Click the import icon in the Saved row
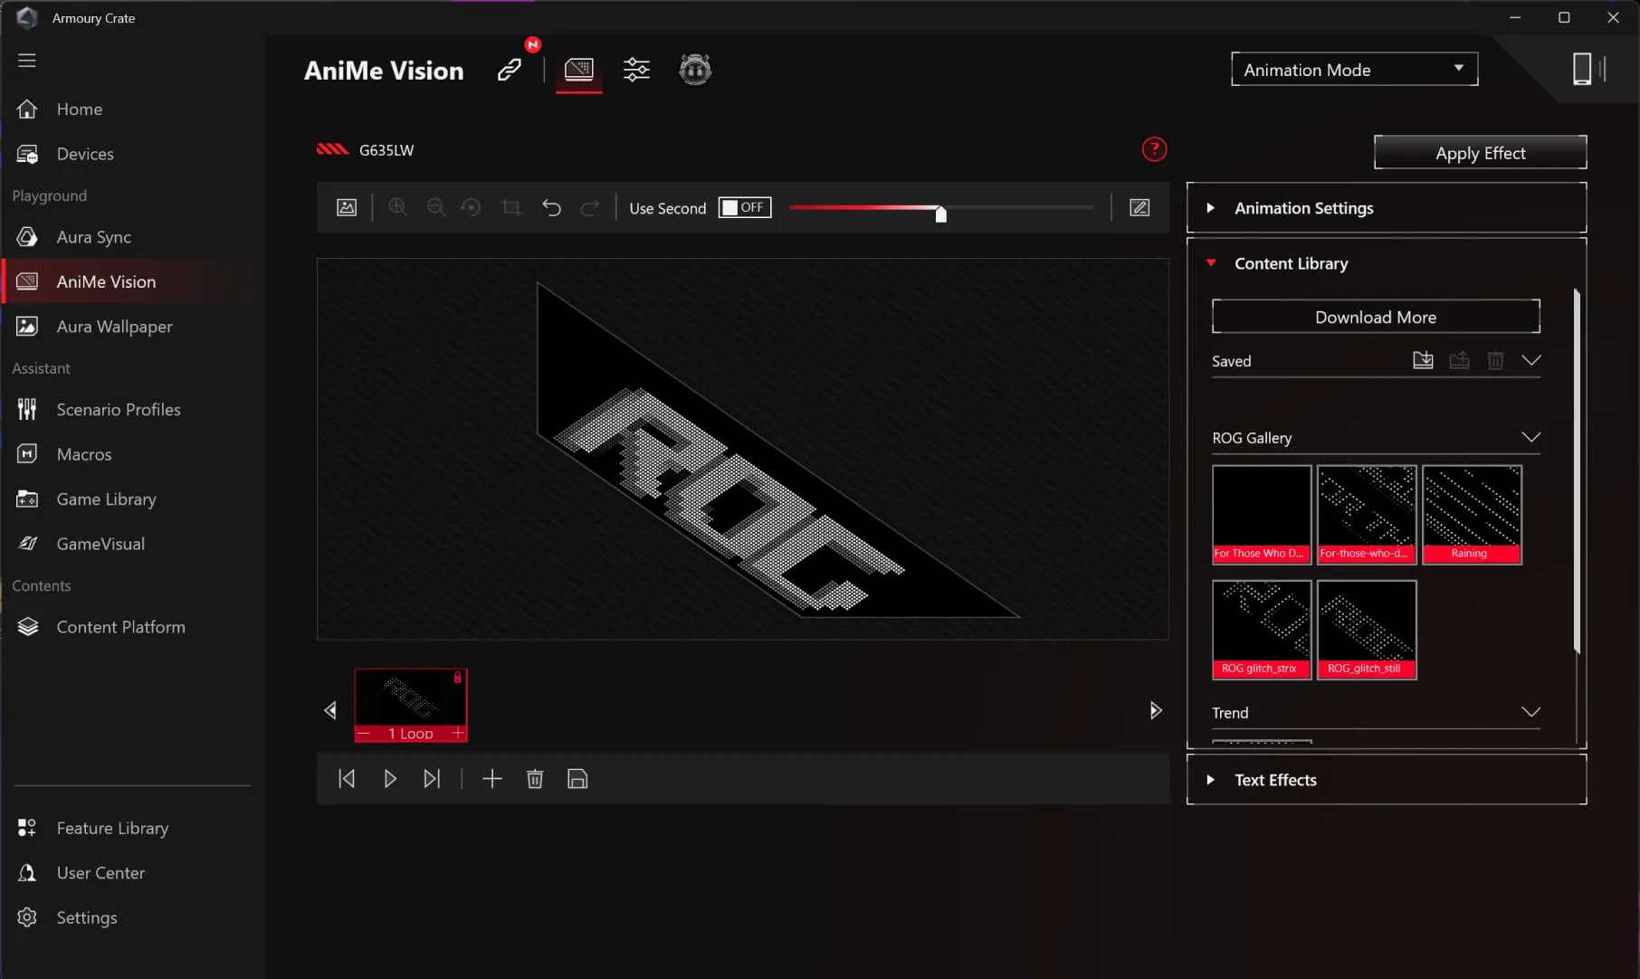1640x979 pixels. click(x=1423, y=360)
